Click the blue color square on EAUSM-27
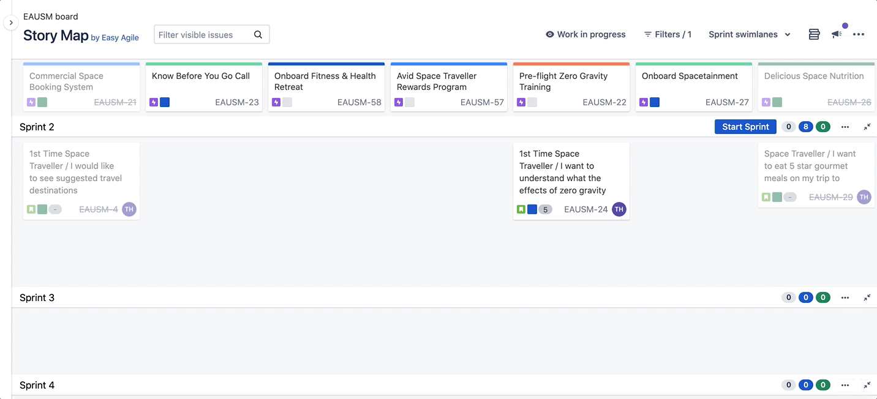Viewport: 877px width, 399px height. tap(655, 102)
